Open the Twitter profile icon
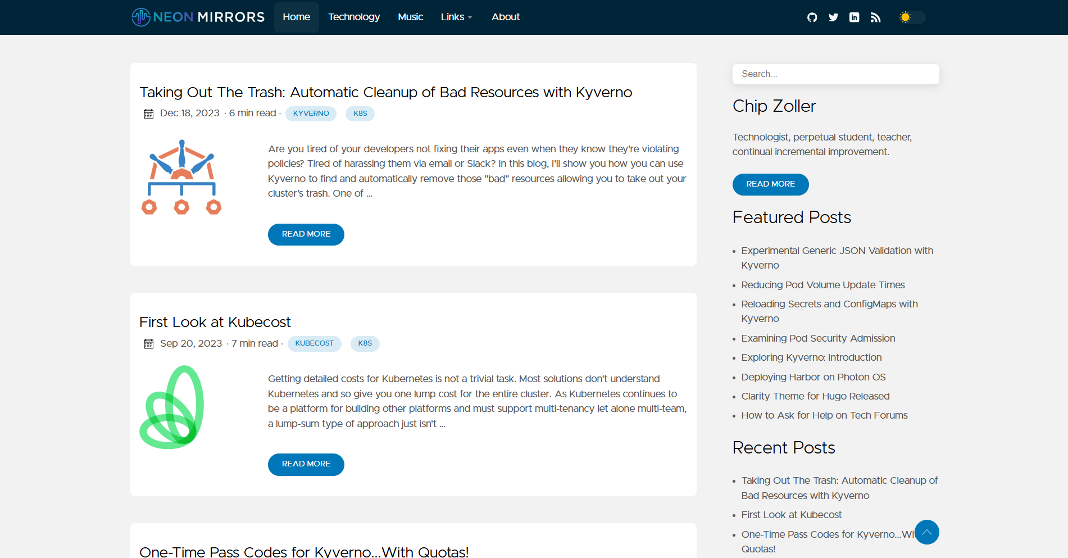Screen dimensions: 1068x558 833,17
